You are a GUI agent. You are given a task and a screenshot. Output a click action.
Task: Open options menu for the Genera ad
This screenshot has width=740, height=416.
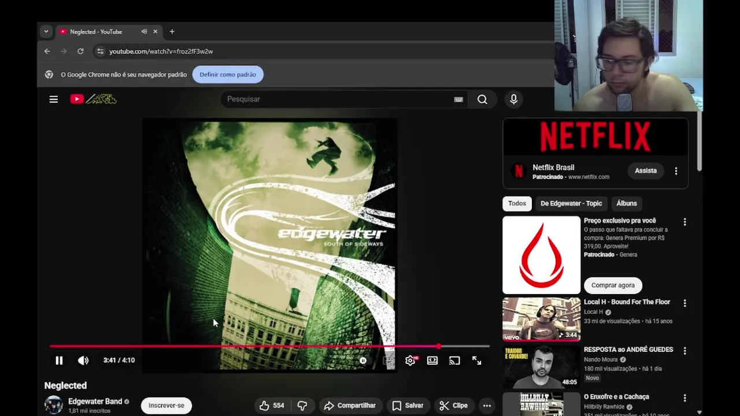click(685, 222)
